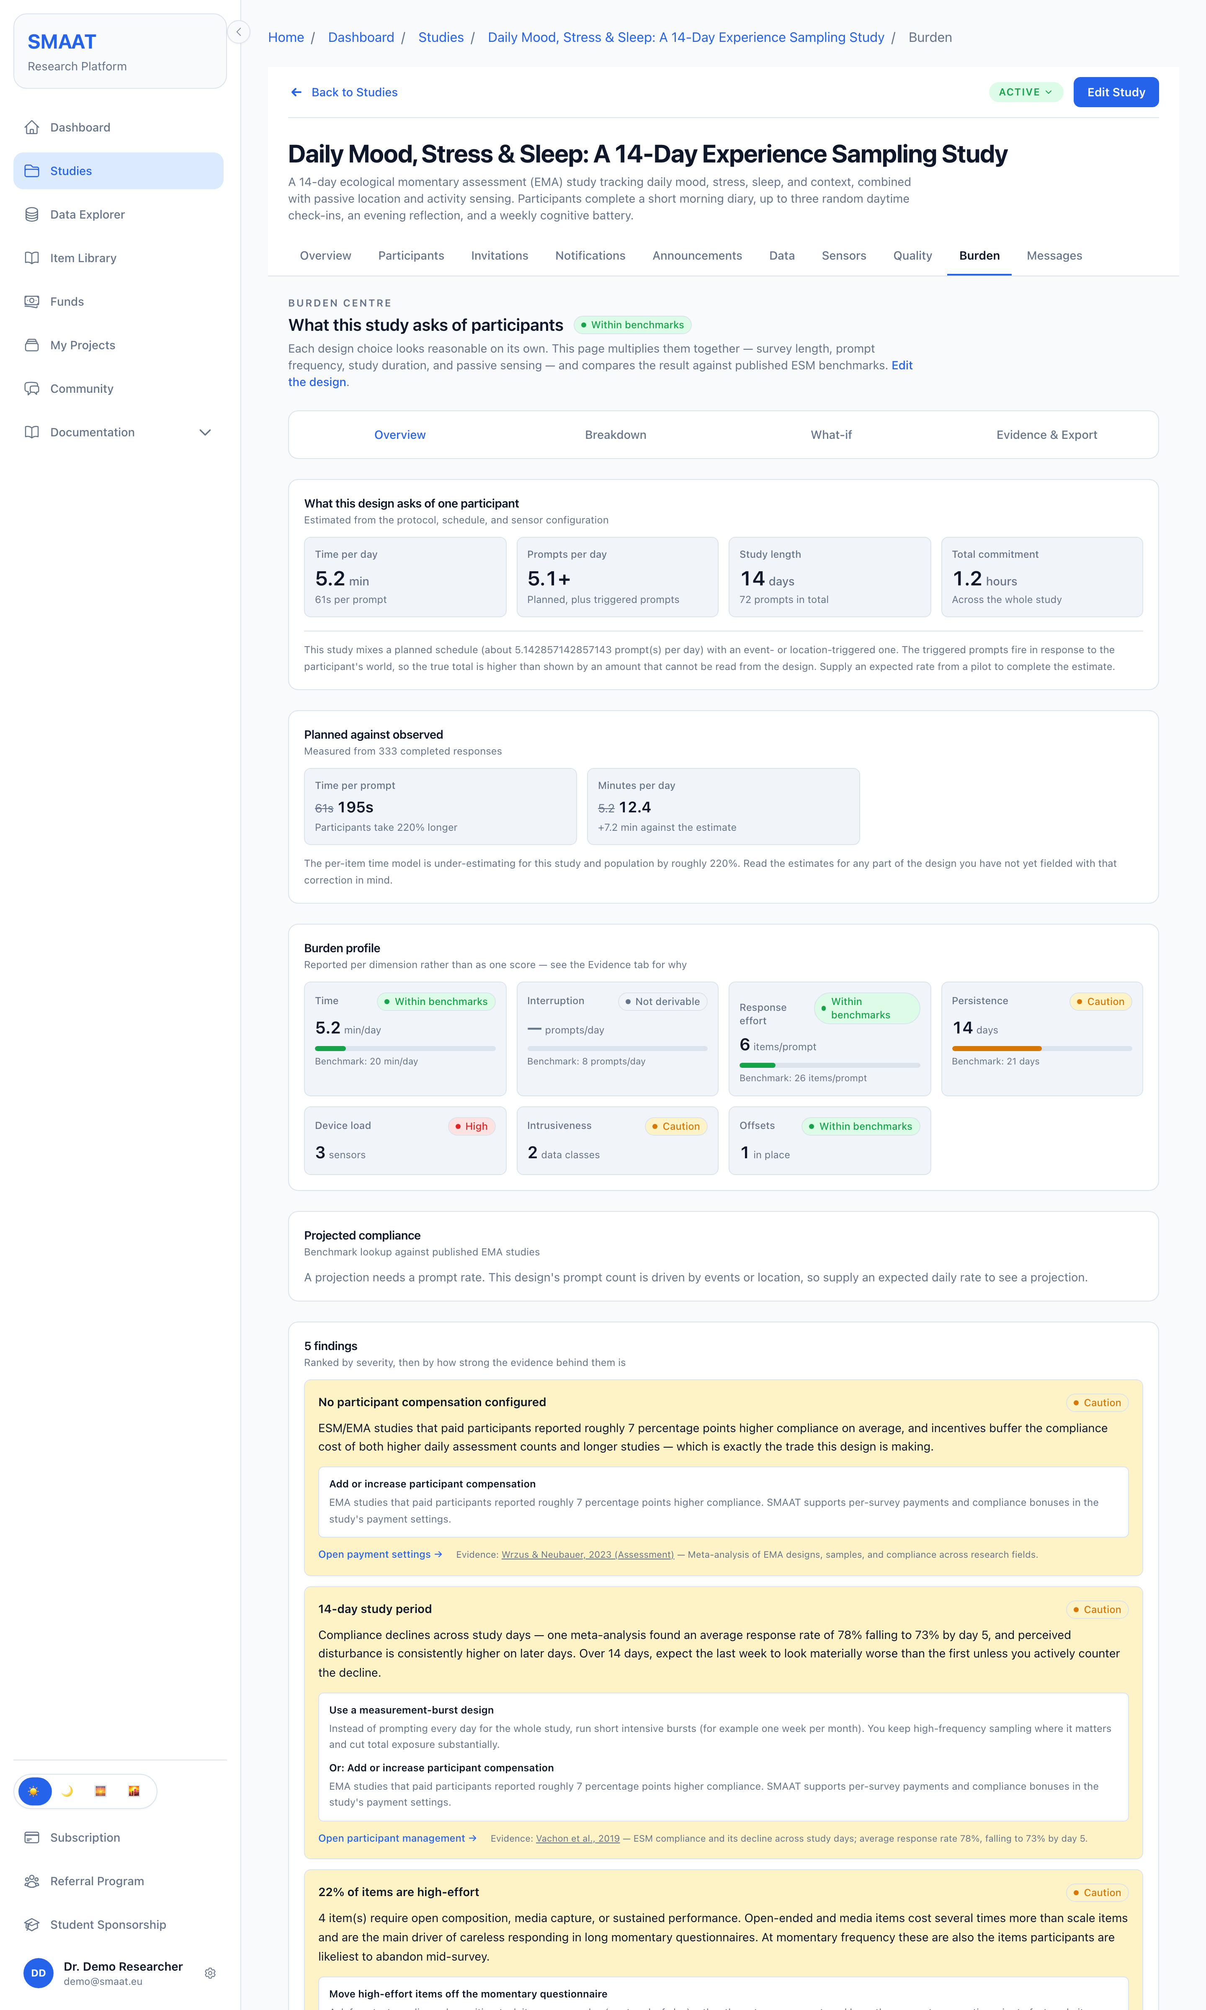This screenshot has height=2010, width=1206.
Task: Open the Evidence & Export sub-tab
Action: click(x=1047, y=435)
